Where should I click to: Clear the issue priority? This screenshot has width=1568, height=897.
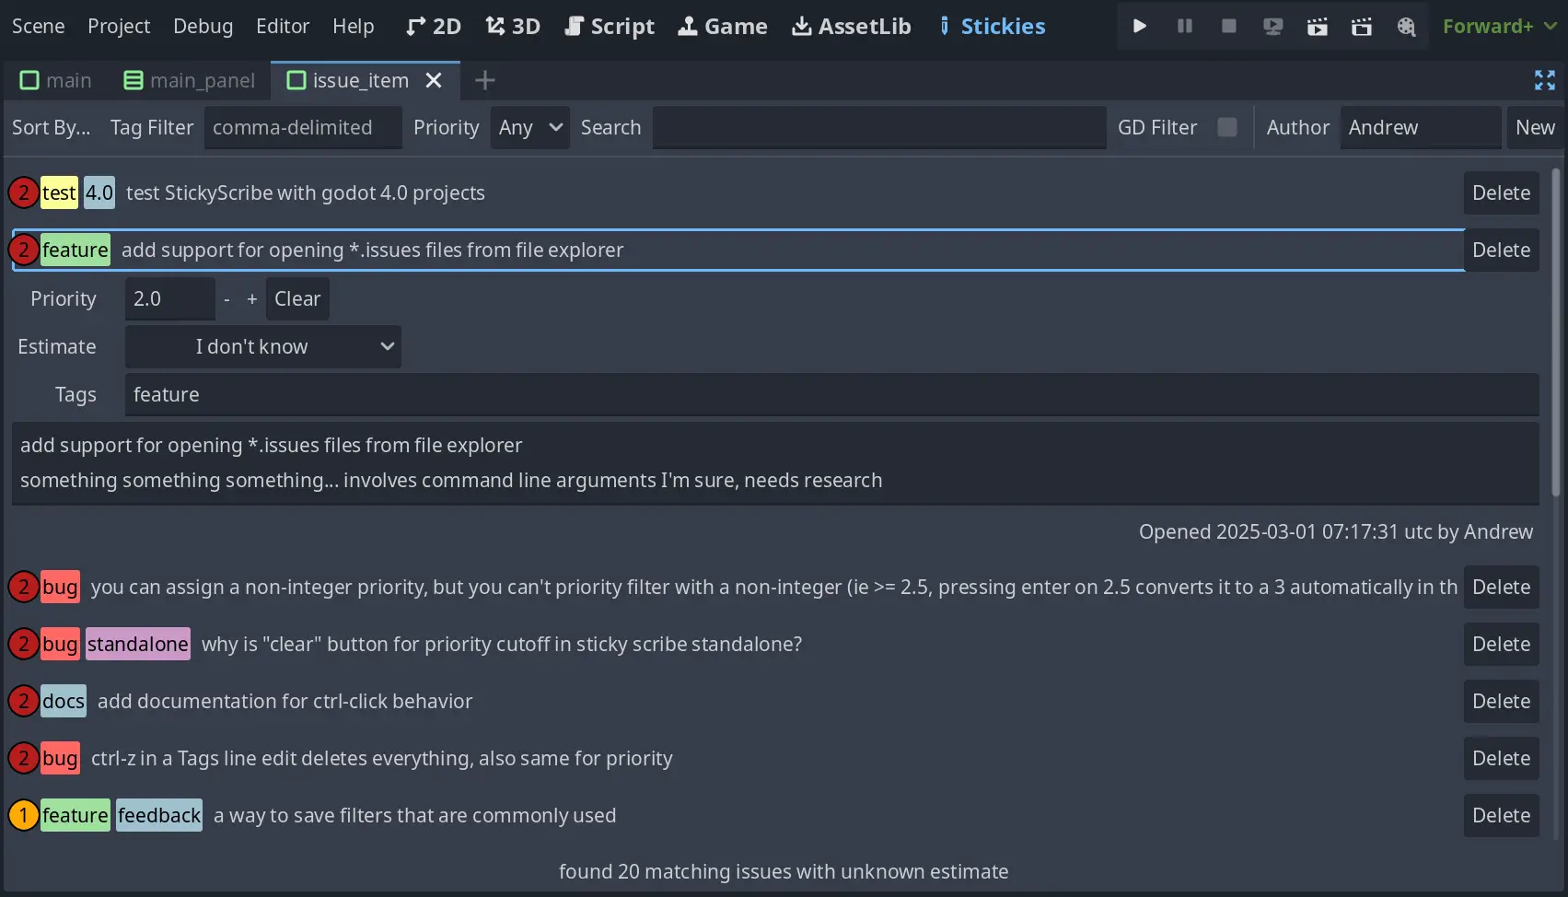point(297,298)
